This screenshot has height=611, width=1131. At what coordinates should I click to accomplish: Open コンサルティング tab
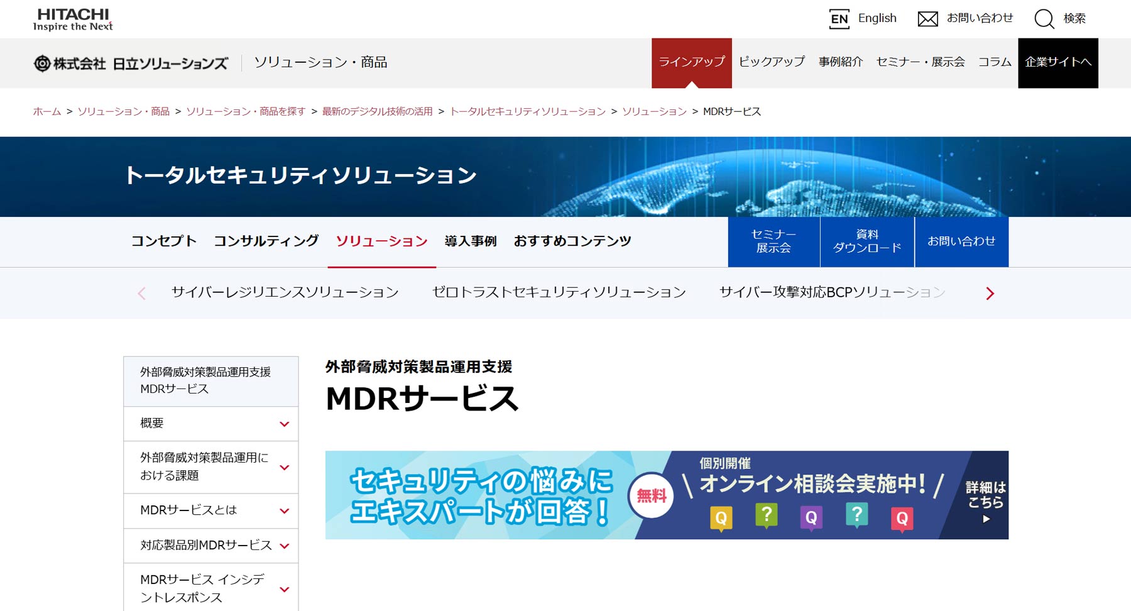(x=266, y=241)
